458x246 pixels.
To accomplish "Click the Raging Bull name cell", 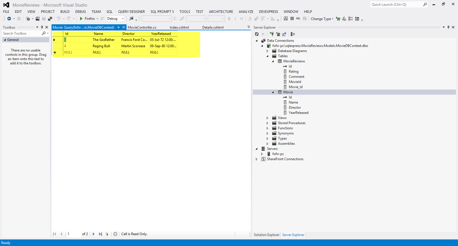I will (106, 46).
